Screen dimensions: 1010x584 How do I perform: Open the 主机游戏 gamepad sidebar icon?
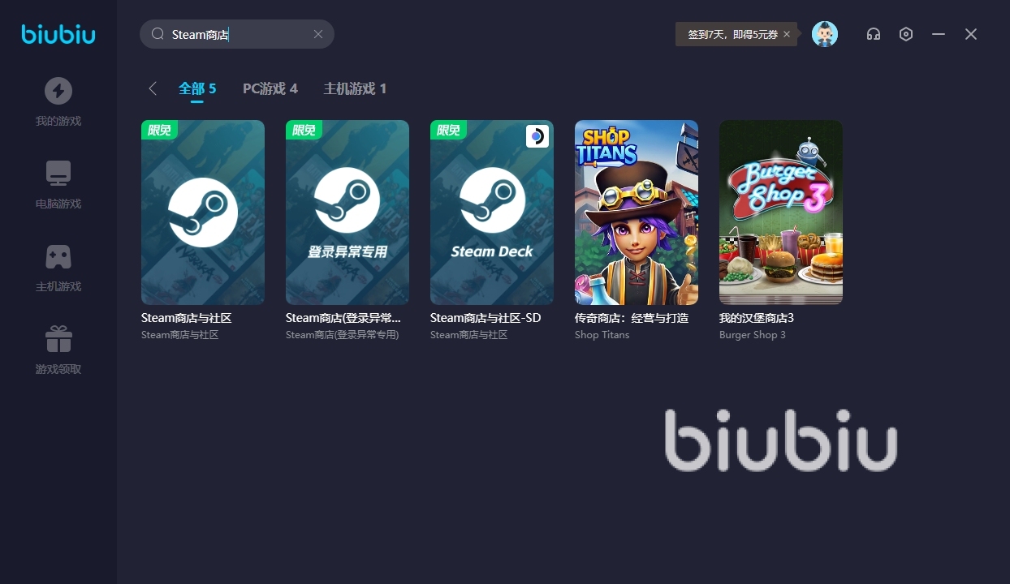58,256
